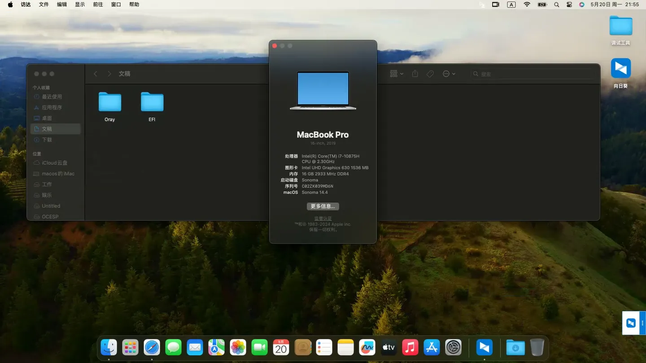The height and width of the screenshot is (363, 646).
Task: Open the Oray folder
Action: (110, 102)
